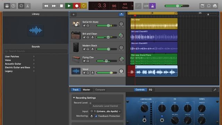Mute the Brit and Clean track
The height and width of the screenshot is (125, 222).
click(x=84, y=37)
